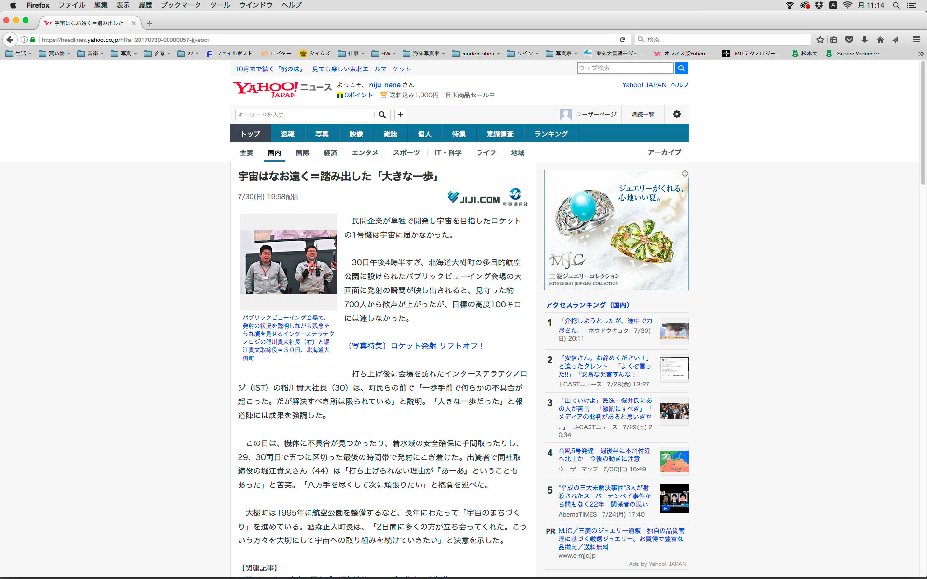Click the Firefox back arrow button

[x=10, y=40]
